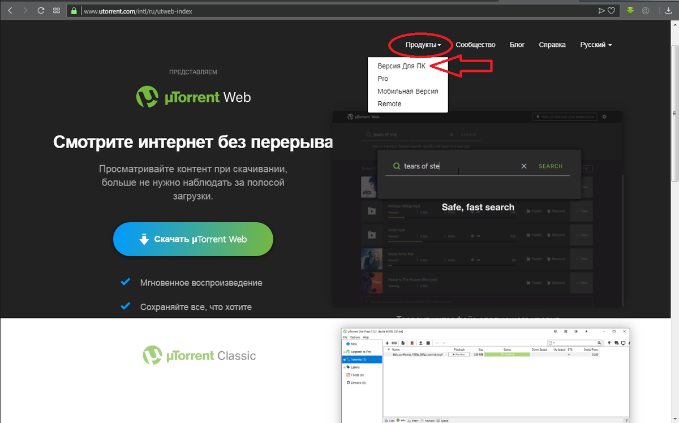The image size is (679, 423).
Task: Open File menu in µTorrent Classic
Action: click(x=345, y=338)
